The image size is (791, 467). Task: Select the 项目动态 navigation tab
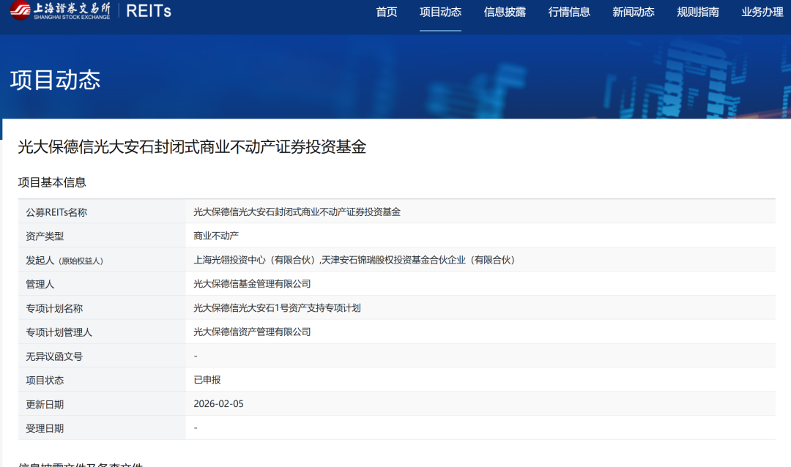click(440, 12)
